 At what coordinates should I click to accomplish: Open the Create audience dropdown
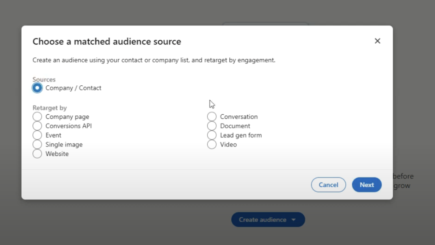click(x=268, y=220)
